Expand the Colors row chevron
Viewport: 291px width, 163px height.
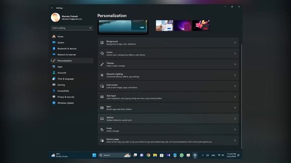pyautogui.click(x=235, y=53)
